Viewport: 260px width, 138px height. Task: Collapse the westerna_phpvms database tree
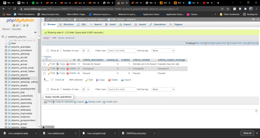pyautogui.click(x=3, y=37)
